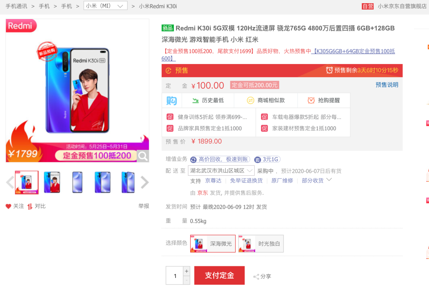Click the 分享 link
429x287 pixels.
tap(266, 277)
